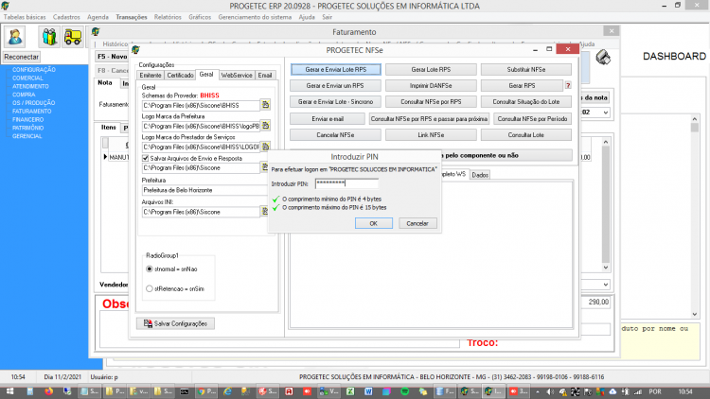
Task: Open Excel from the taskbar
Action: [x=350, y=391]
